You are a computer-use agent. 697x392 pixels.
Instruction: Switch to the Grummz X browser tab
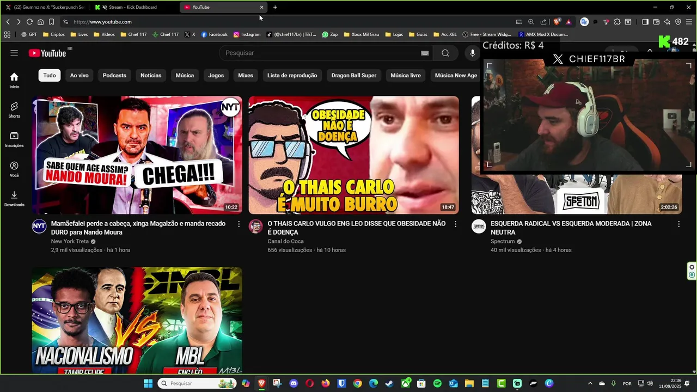click(45, 7)
